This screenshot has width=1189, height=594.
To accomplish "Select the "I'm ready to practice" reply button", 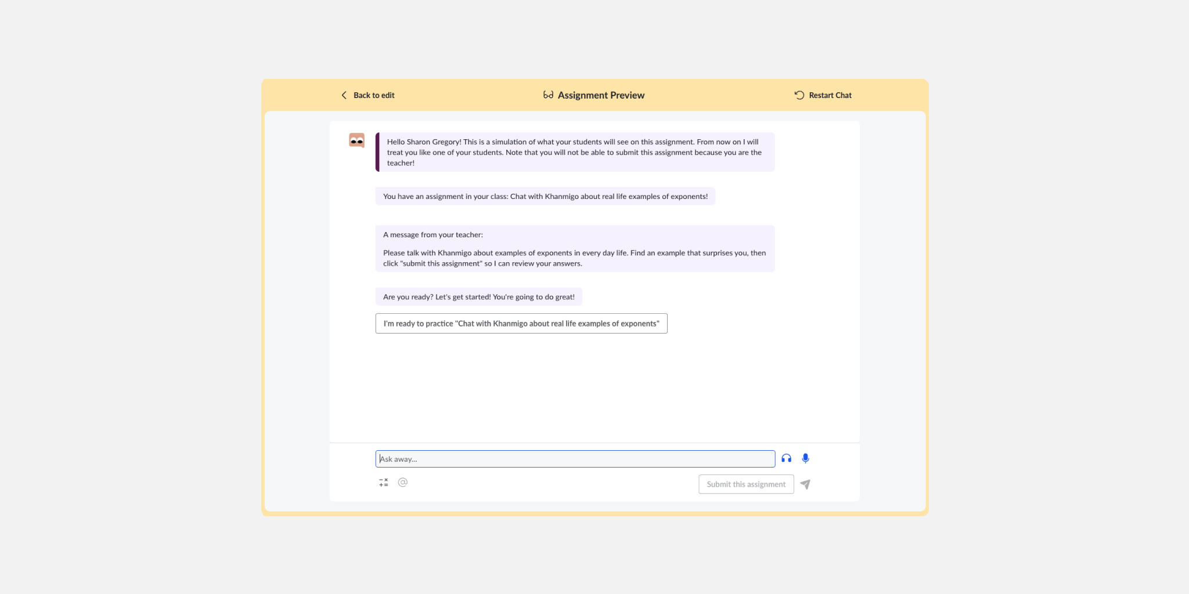I will point(521,324).
